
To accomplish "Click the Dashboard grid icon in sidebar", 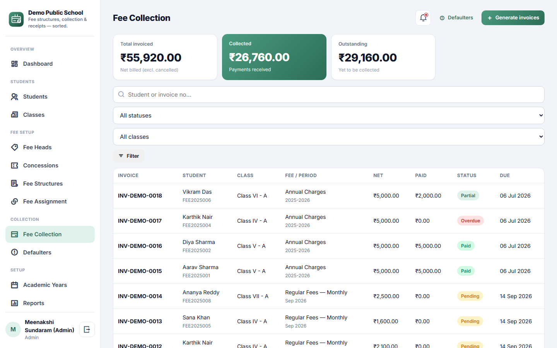I will click(15, 64).
